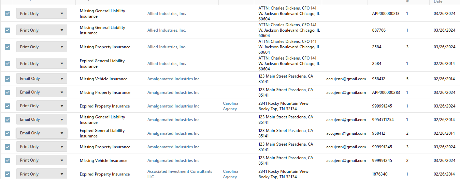The image size is (460, 182).
Task: Open Print Only dropdown for policy APP000000213
Action: pos(42,14)
